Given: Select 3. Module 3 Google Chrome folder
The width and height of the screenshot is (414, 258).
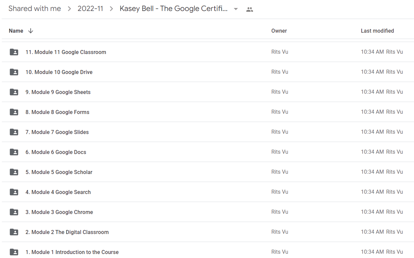Looking at the screenshot, I should coord(208,212).
